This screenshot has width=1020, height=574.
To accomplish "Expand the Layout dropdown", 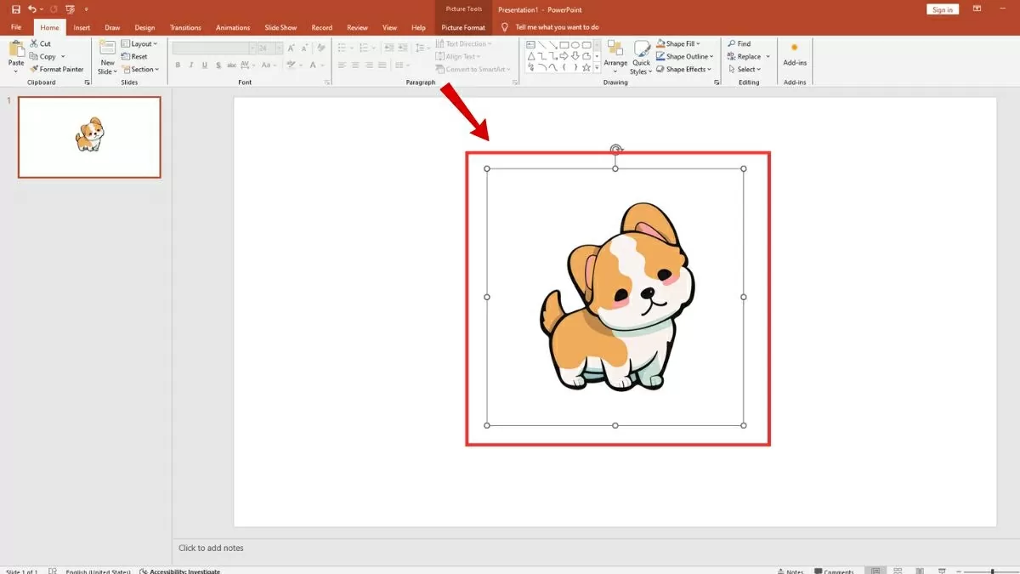I will [x=140, y=43].
